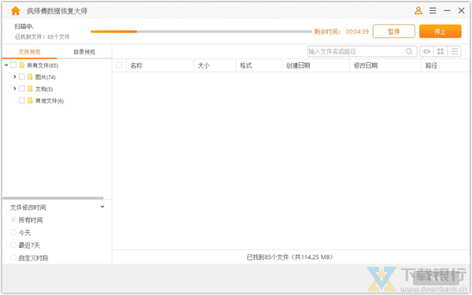472x295 pixels.
Task: Toggle the select-all checkbox in table header
Action: point(120,65)
